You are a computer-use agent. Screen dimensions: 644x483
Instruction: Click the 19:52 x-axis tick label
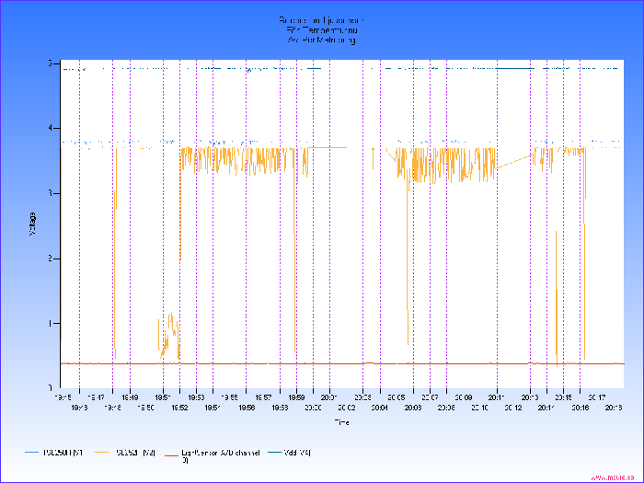click(179, 406)
